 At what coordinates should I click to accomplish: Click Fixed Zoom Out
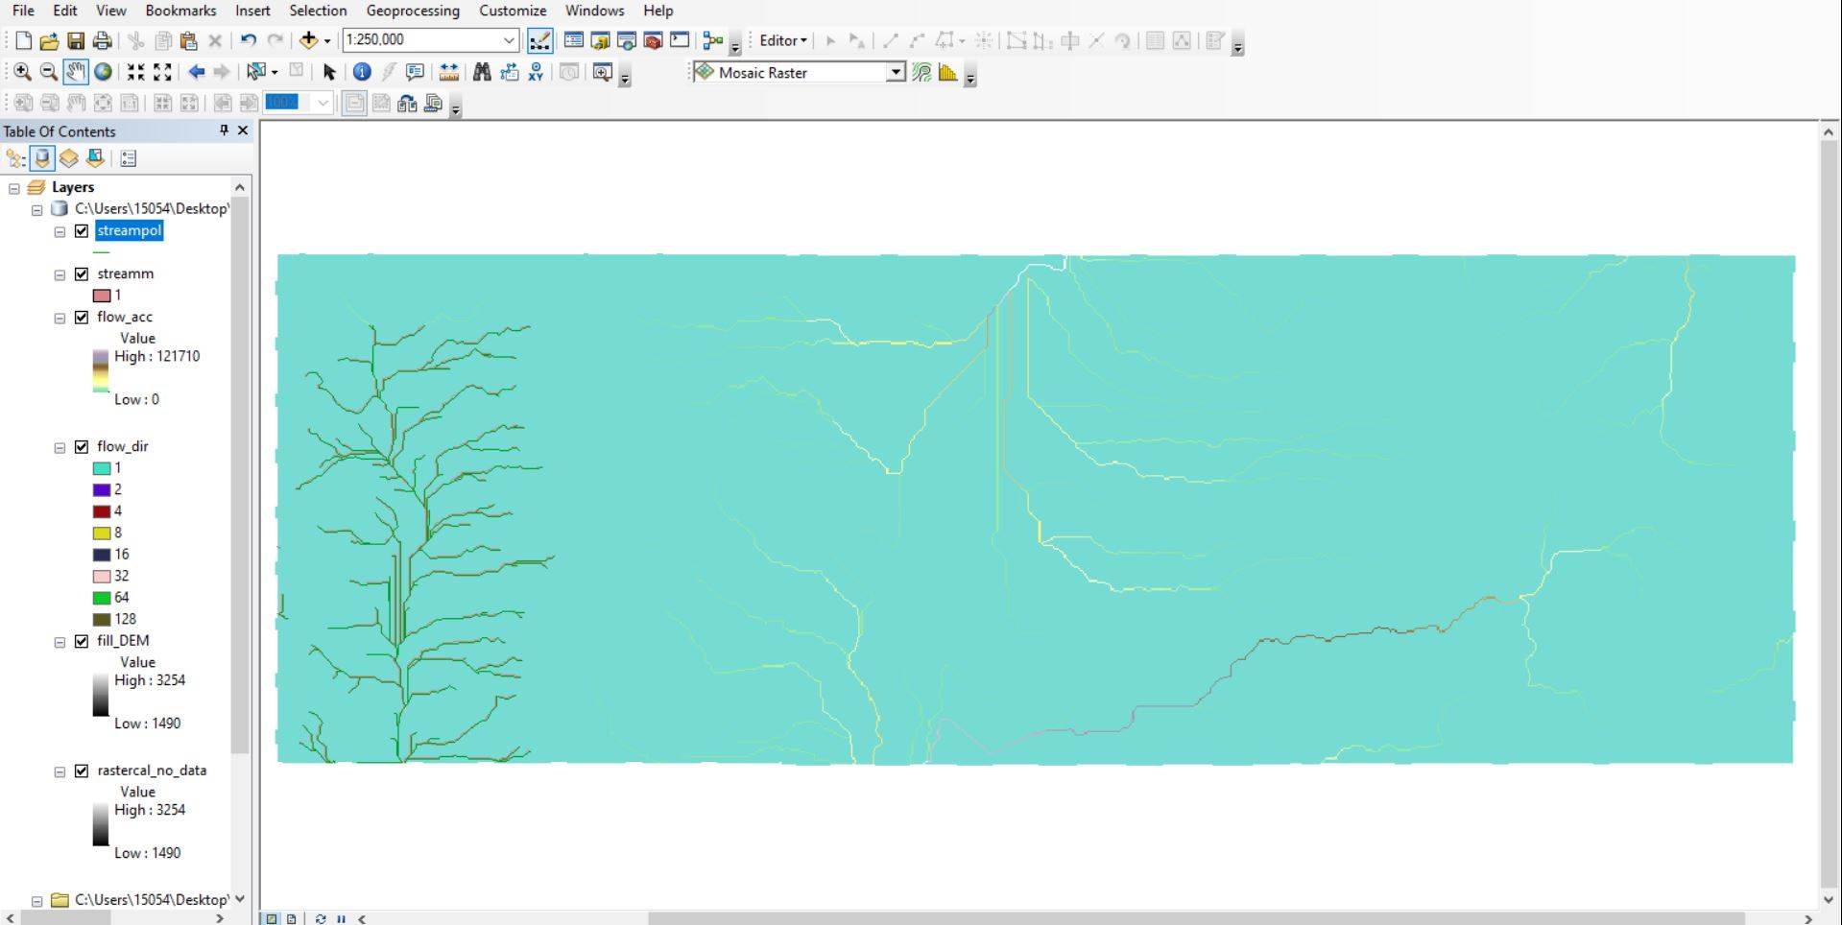162,72
